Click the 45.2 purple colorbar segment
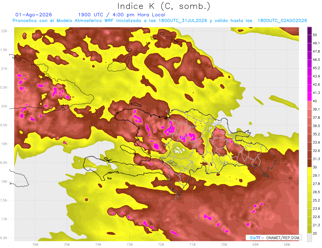 (310, 72)
